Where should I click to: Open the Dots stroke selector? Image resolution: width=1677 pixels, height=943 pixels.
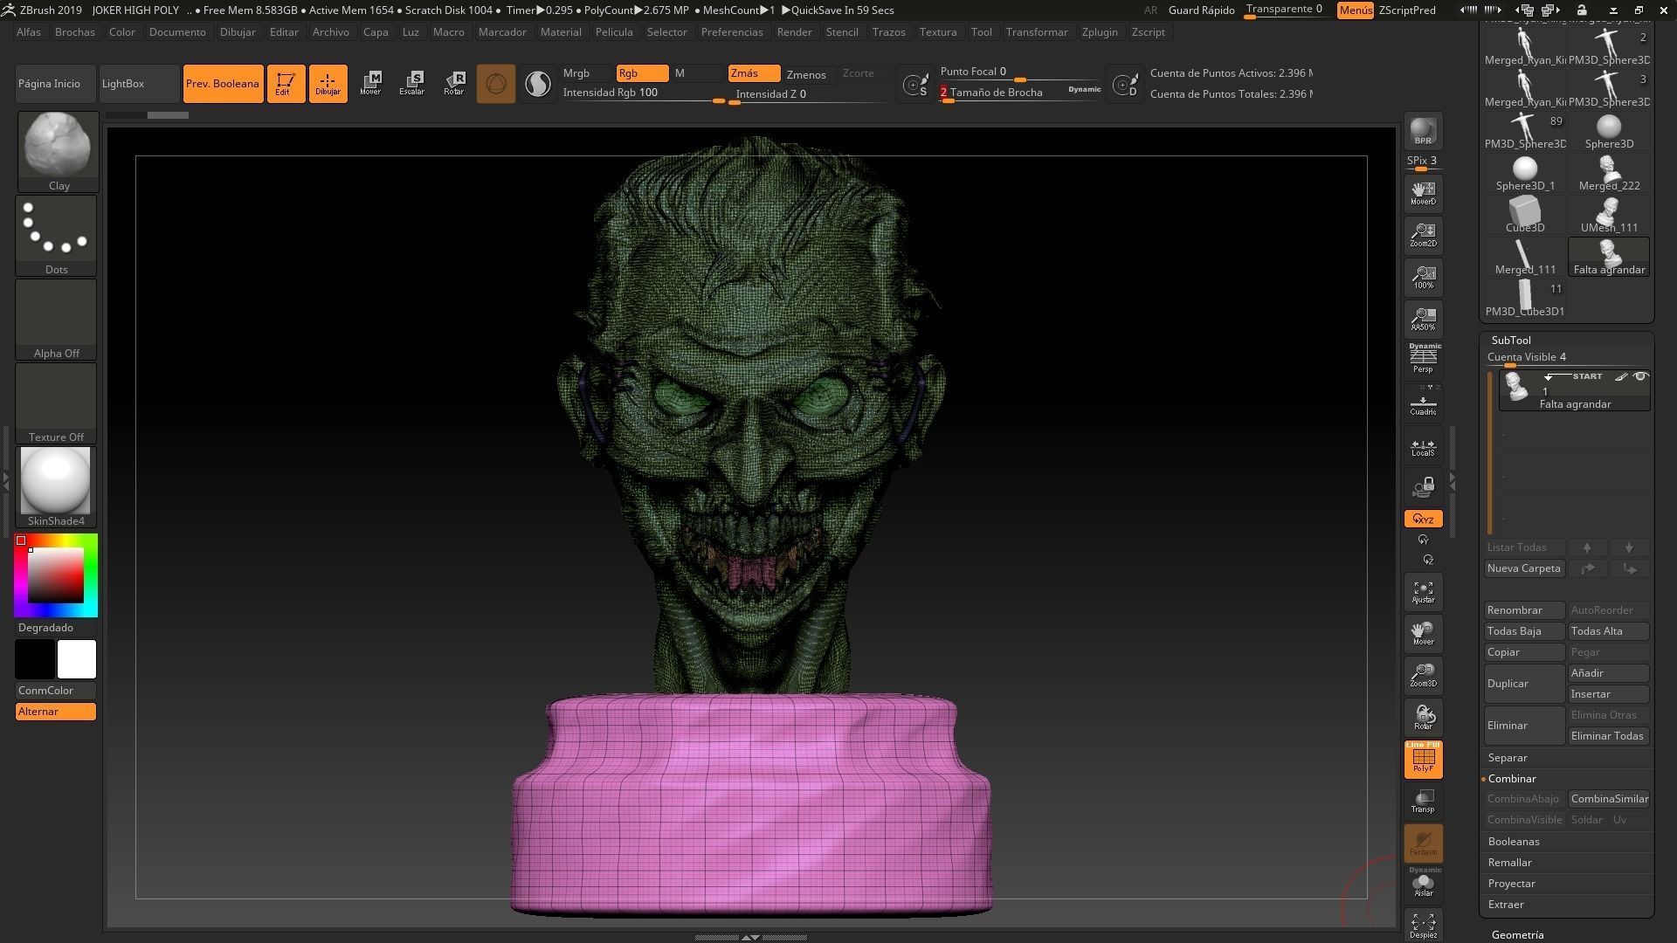(56, 236)
